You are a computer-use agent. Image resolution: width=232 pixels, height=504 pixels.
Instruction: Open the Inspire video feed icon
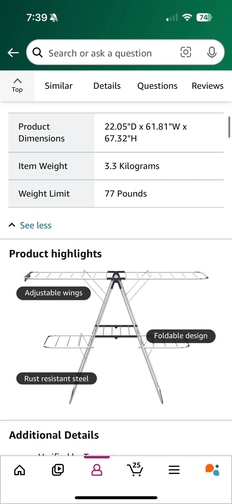(58, 470)
